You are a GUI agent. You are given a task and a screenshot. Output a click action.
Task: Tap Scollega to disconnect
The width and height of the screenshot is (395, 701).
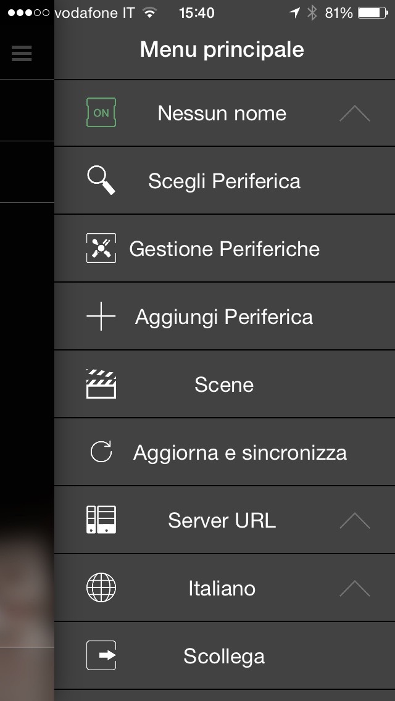(x=224, y=656)
